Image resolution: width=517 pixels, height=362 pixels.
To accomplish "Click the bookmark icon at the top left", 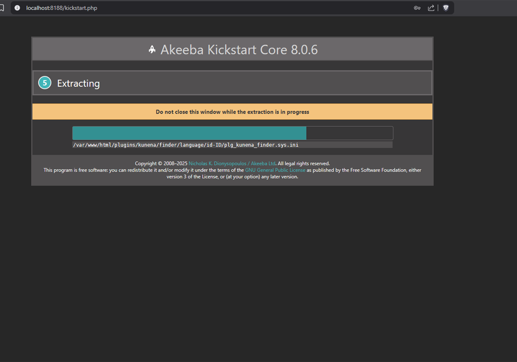I will click(2, 8).
